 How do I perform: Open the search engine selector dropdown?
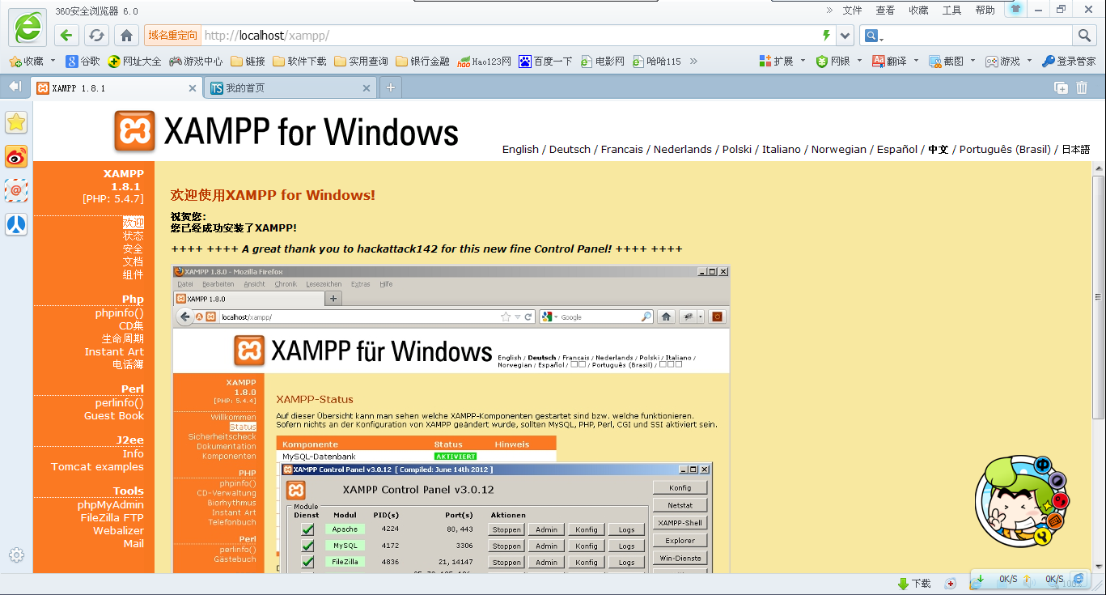874,36
